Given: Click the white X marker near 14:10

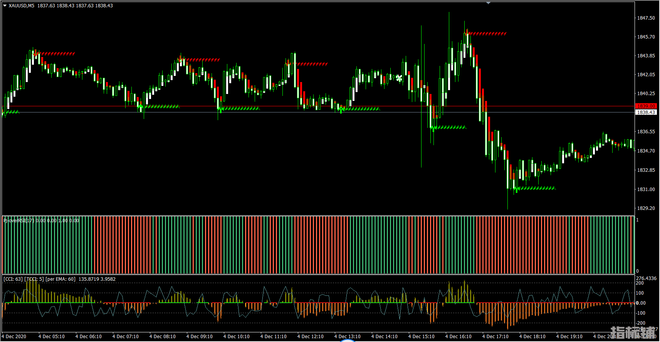Looking at the screenshot, I should pos(399,78).
